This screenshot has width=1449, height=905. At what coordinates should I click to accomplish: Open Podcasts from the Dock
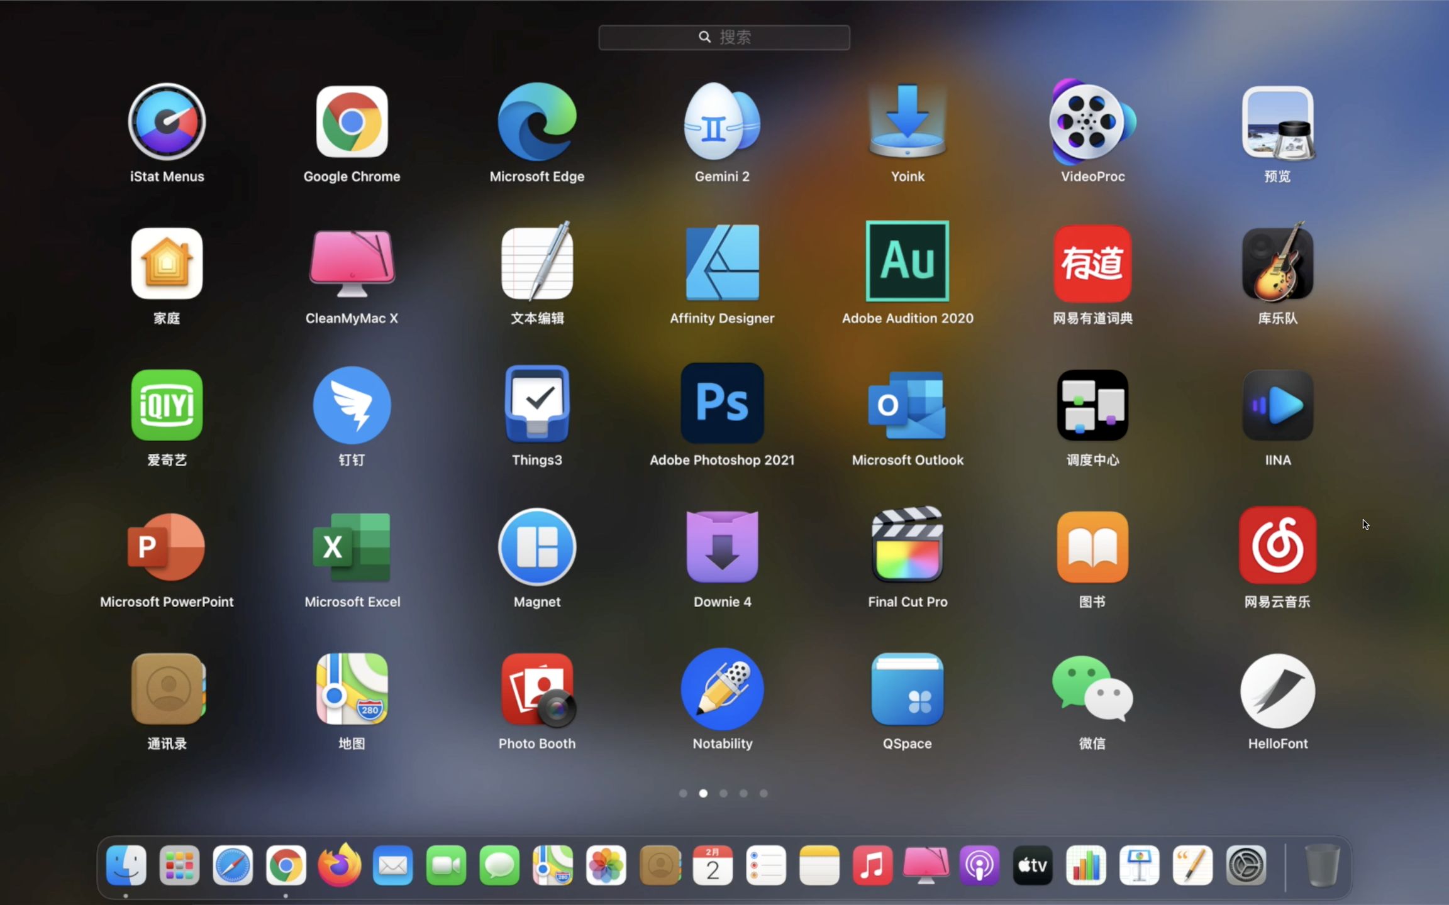979,865
